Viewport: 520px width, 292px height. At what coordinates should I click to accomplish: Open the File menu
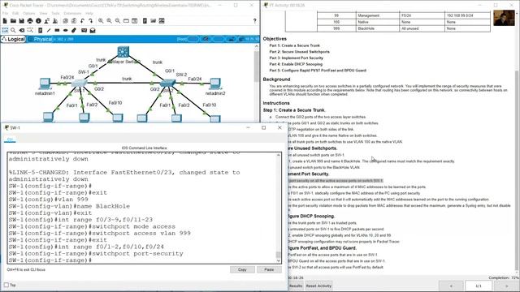click(x=5, y=13)
